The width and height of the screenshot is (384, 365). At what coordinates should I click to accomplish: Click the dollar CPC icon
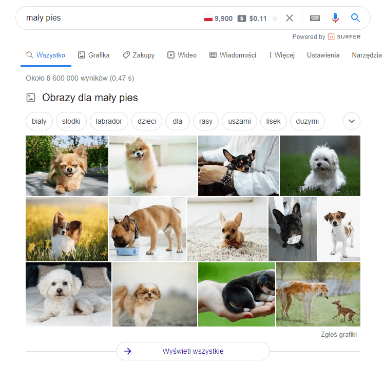[242, 18]
